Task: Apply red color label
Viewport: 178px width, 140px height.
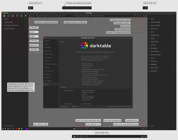Action: pos(17,129)
